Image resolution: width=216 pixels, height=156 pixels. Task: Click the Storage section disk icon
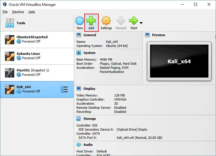point(79,119)
